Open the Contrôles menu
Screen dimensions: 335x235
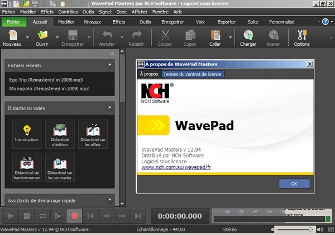pyautogui.click(x=68, y=12)
